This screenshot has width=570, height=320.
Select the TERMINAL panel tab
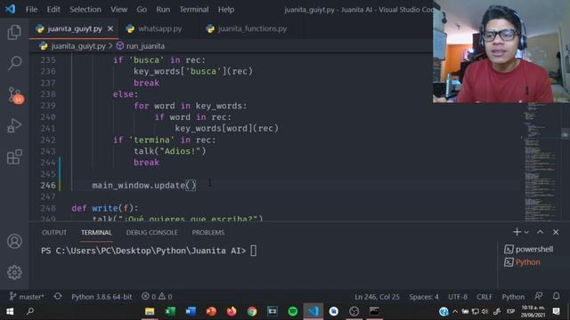[x=96, y=233]
